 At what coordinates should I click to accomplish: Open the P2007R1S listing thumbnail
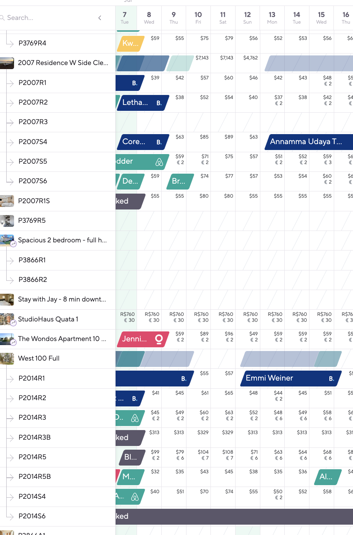click(x=7, y=201)
